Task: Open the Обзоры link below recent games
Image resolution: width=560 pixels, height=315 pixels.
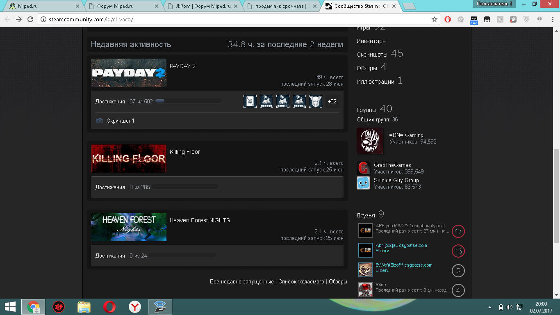Action: tap(338, 282)
